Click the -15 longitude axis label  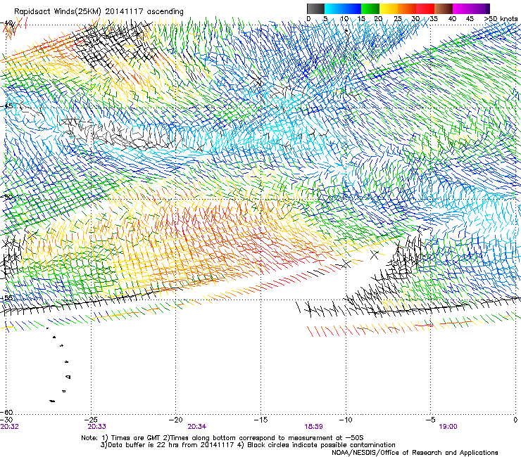pos(260,420)
